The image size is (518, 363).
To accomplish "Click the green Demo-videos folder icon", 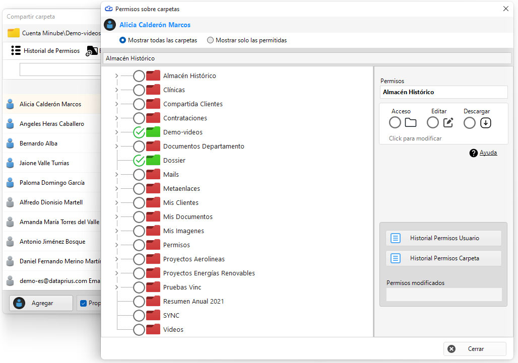I will [153, 132].
